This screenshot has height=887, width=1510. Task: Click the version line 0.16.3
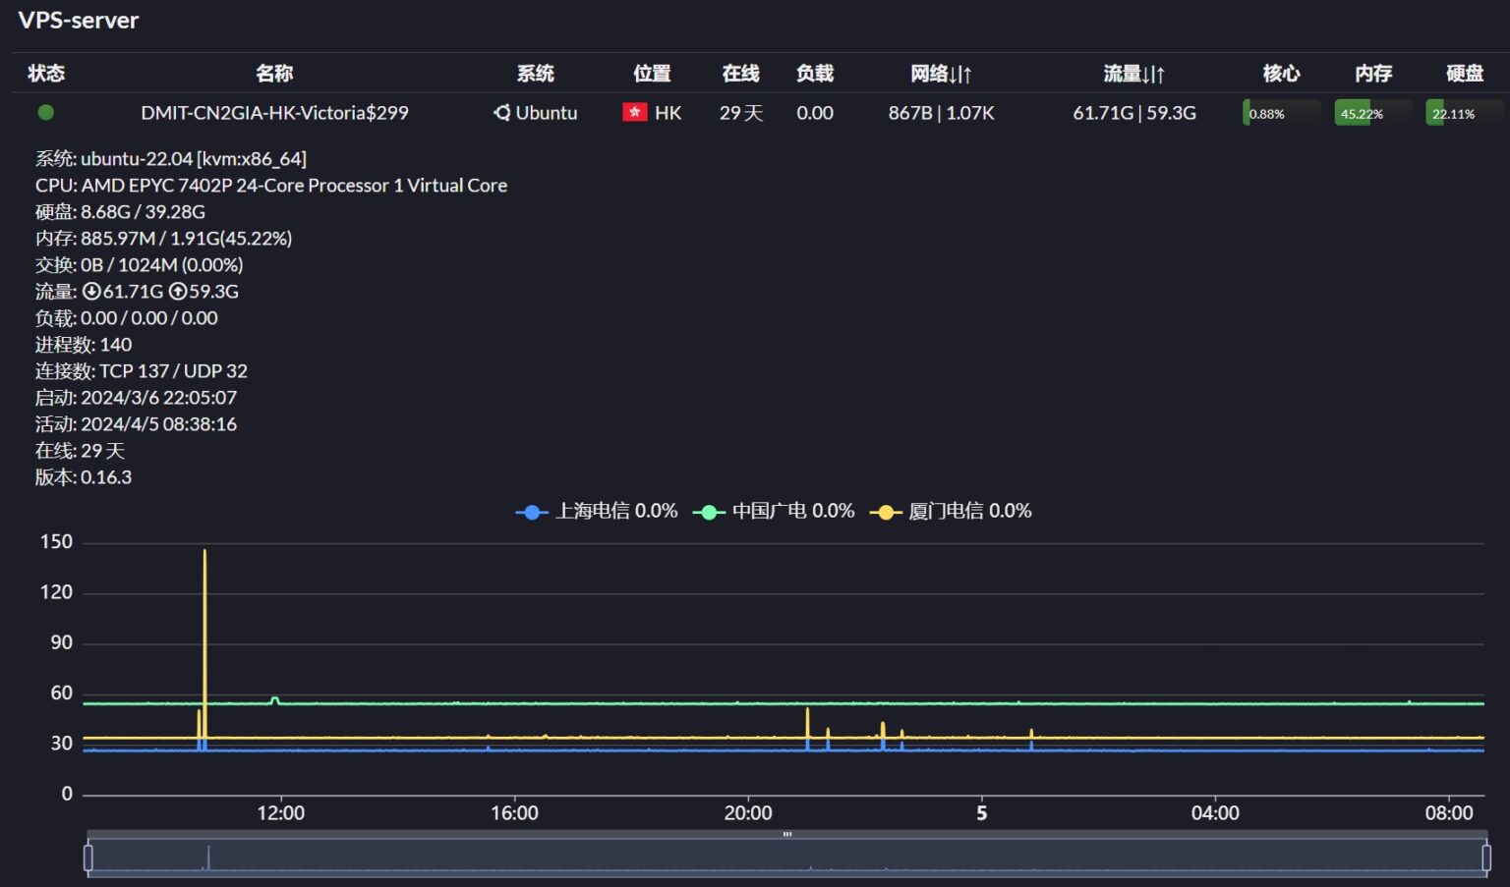tap(84, 476)
